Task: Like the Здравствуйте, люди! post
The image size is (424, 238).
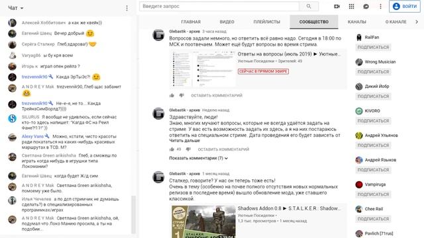Action: tap(172, 149)
